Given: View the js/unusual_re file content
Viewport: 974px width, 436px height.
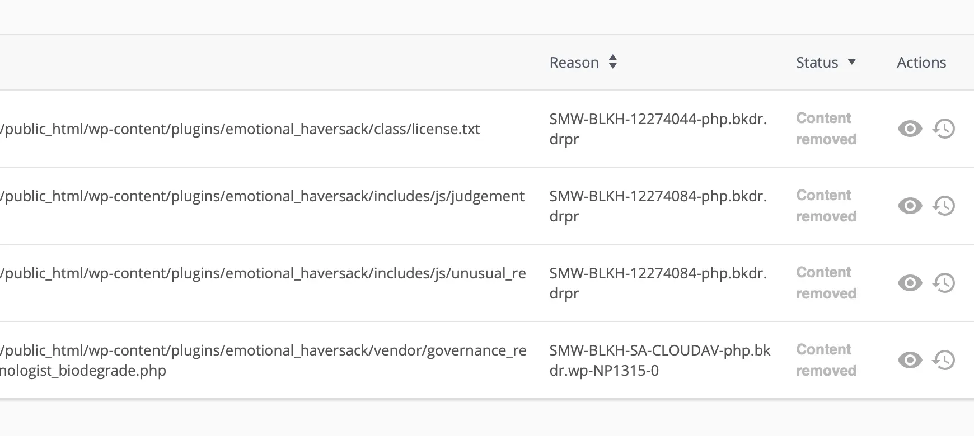Looking at the screenshot, I should (910, 283).
